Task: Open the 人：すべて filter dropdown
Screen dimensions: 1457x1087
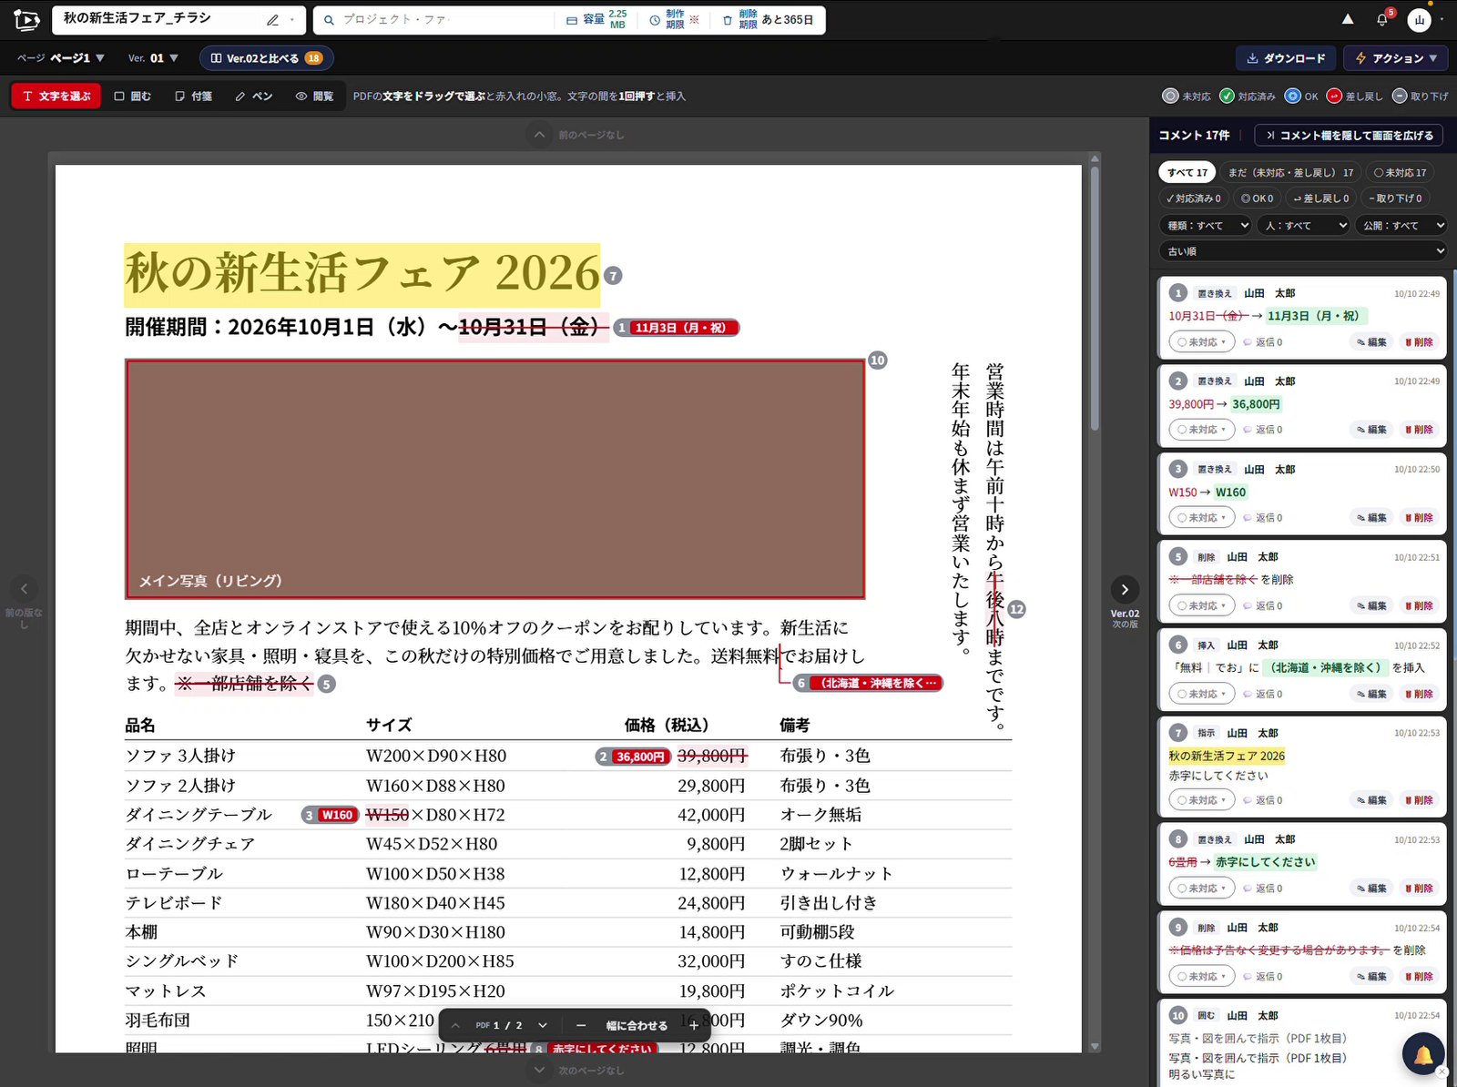Action: pos(1302,225)
